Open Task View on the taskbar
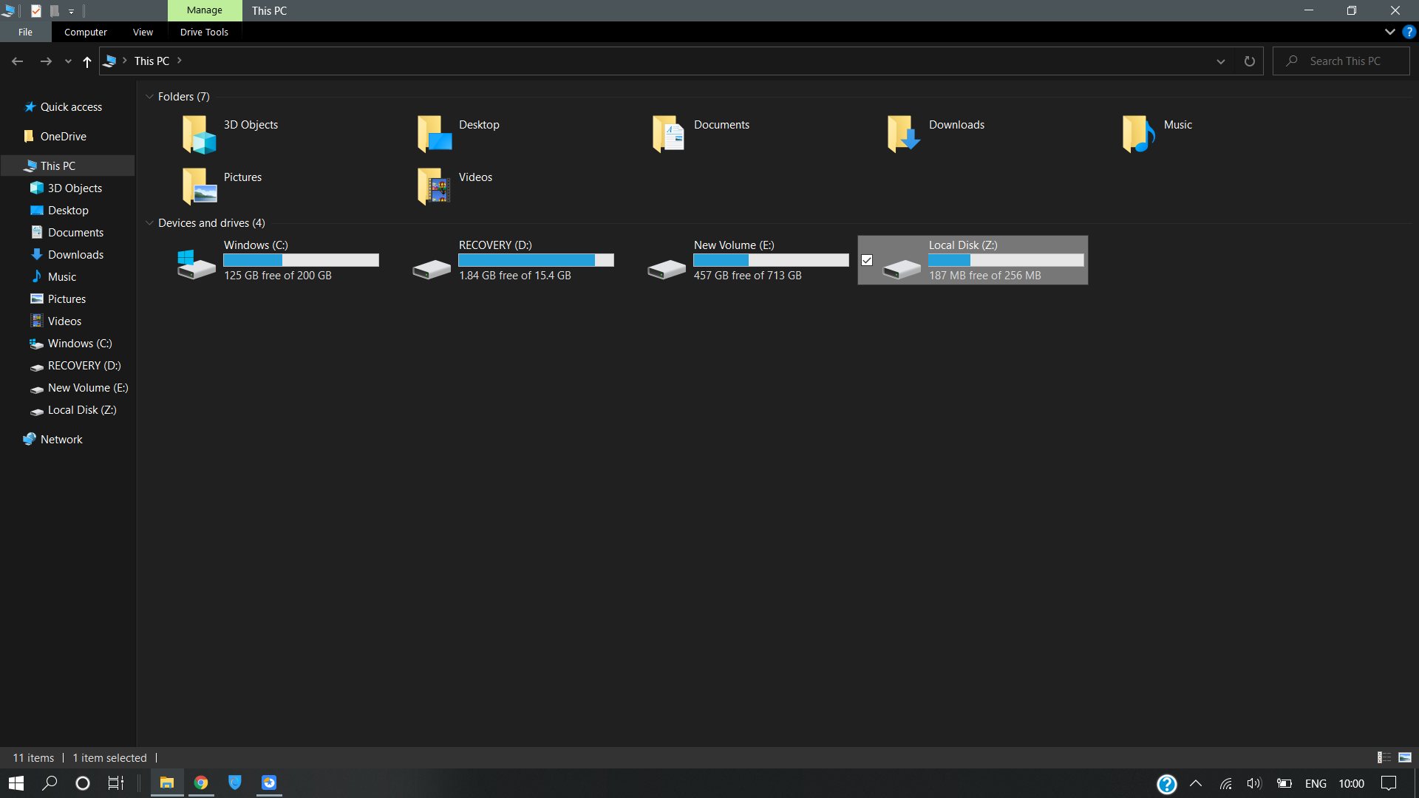Image resolution: width=1419 pixels, height=798 pixels. click(x=116, y=783)
